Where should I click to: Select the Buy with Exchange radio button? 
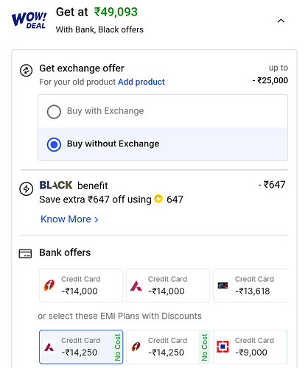(x=54, y=112)
